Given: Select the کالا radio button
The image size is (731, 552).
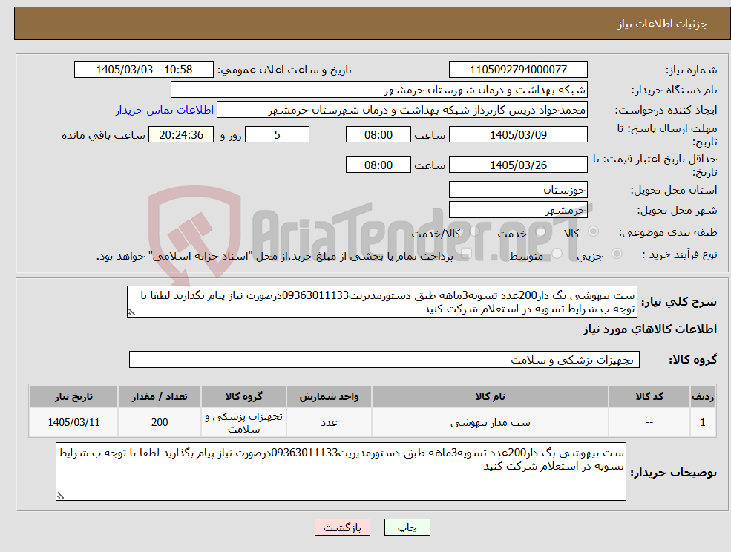Looking at the screenshot, I should [x=594, y=231].
